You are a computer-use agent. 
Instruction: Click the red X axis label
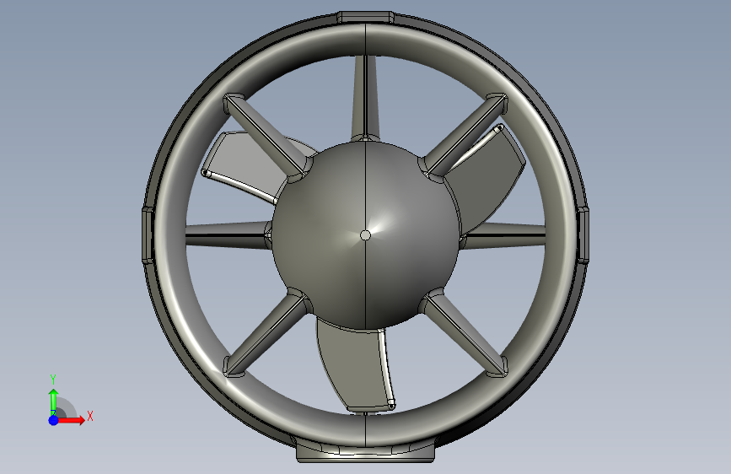[x=90, y=416]
